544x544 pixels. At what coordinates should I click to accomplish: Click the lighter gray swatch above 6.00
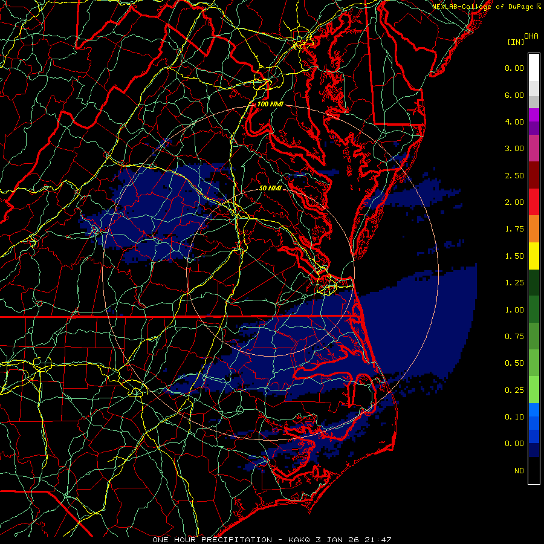point(534,88)
